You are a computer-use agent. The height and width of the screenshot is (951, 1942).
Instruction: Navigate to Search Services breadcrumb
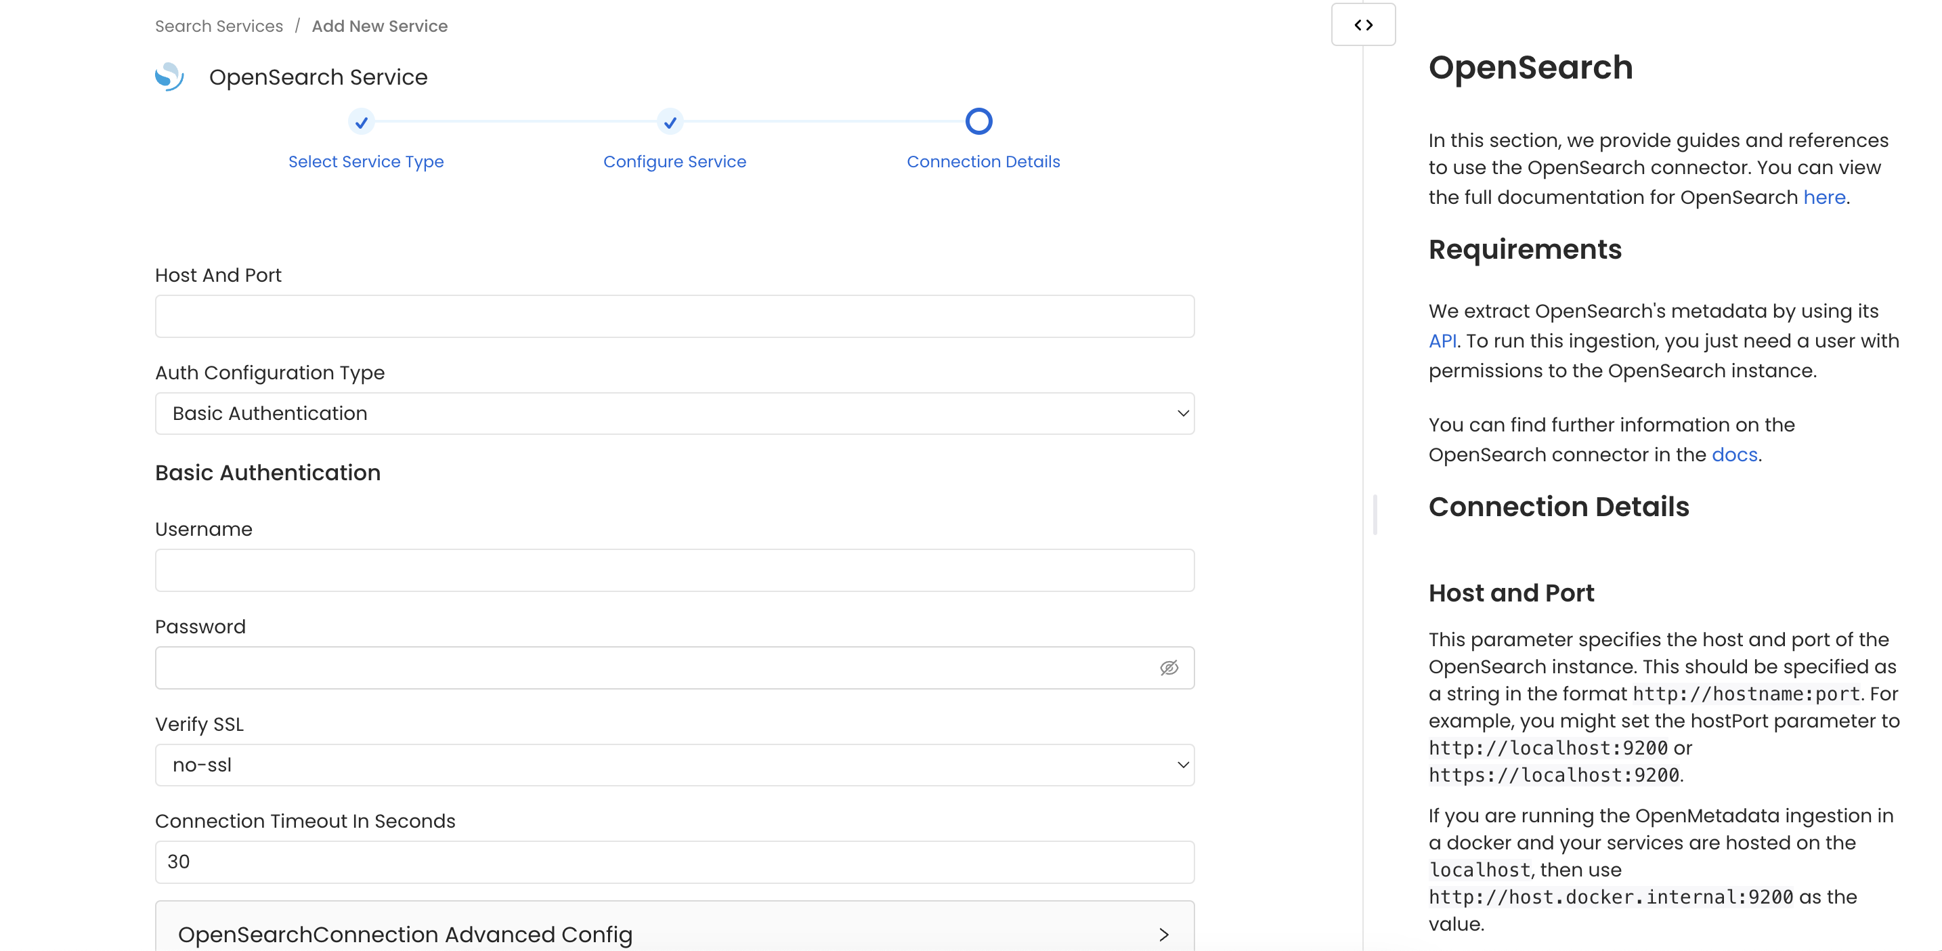pos(218,26)
